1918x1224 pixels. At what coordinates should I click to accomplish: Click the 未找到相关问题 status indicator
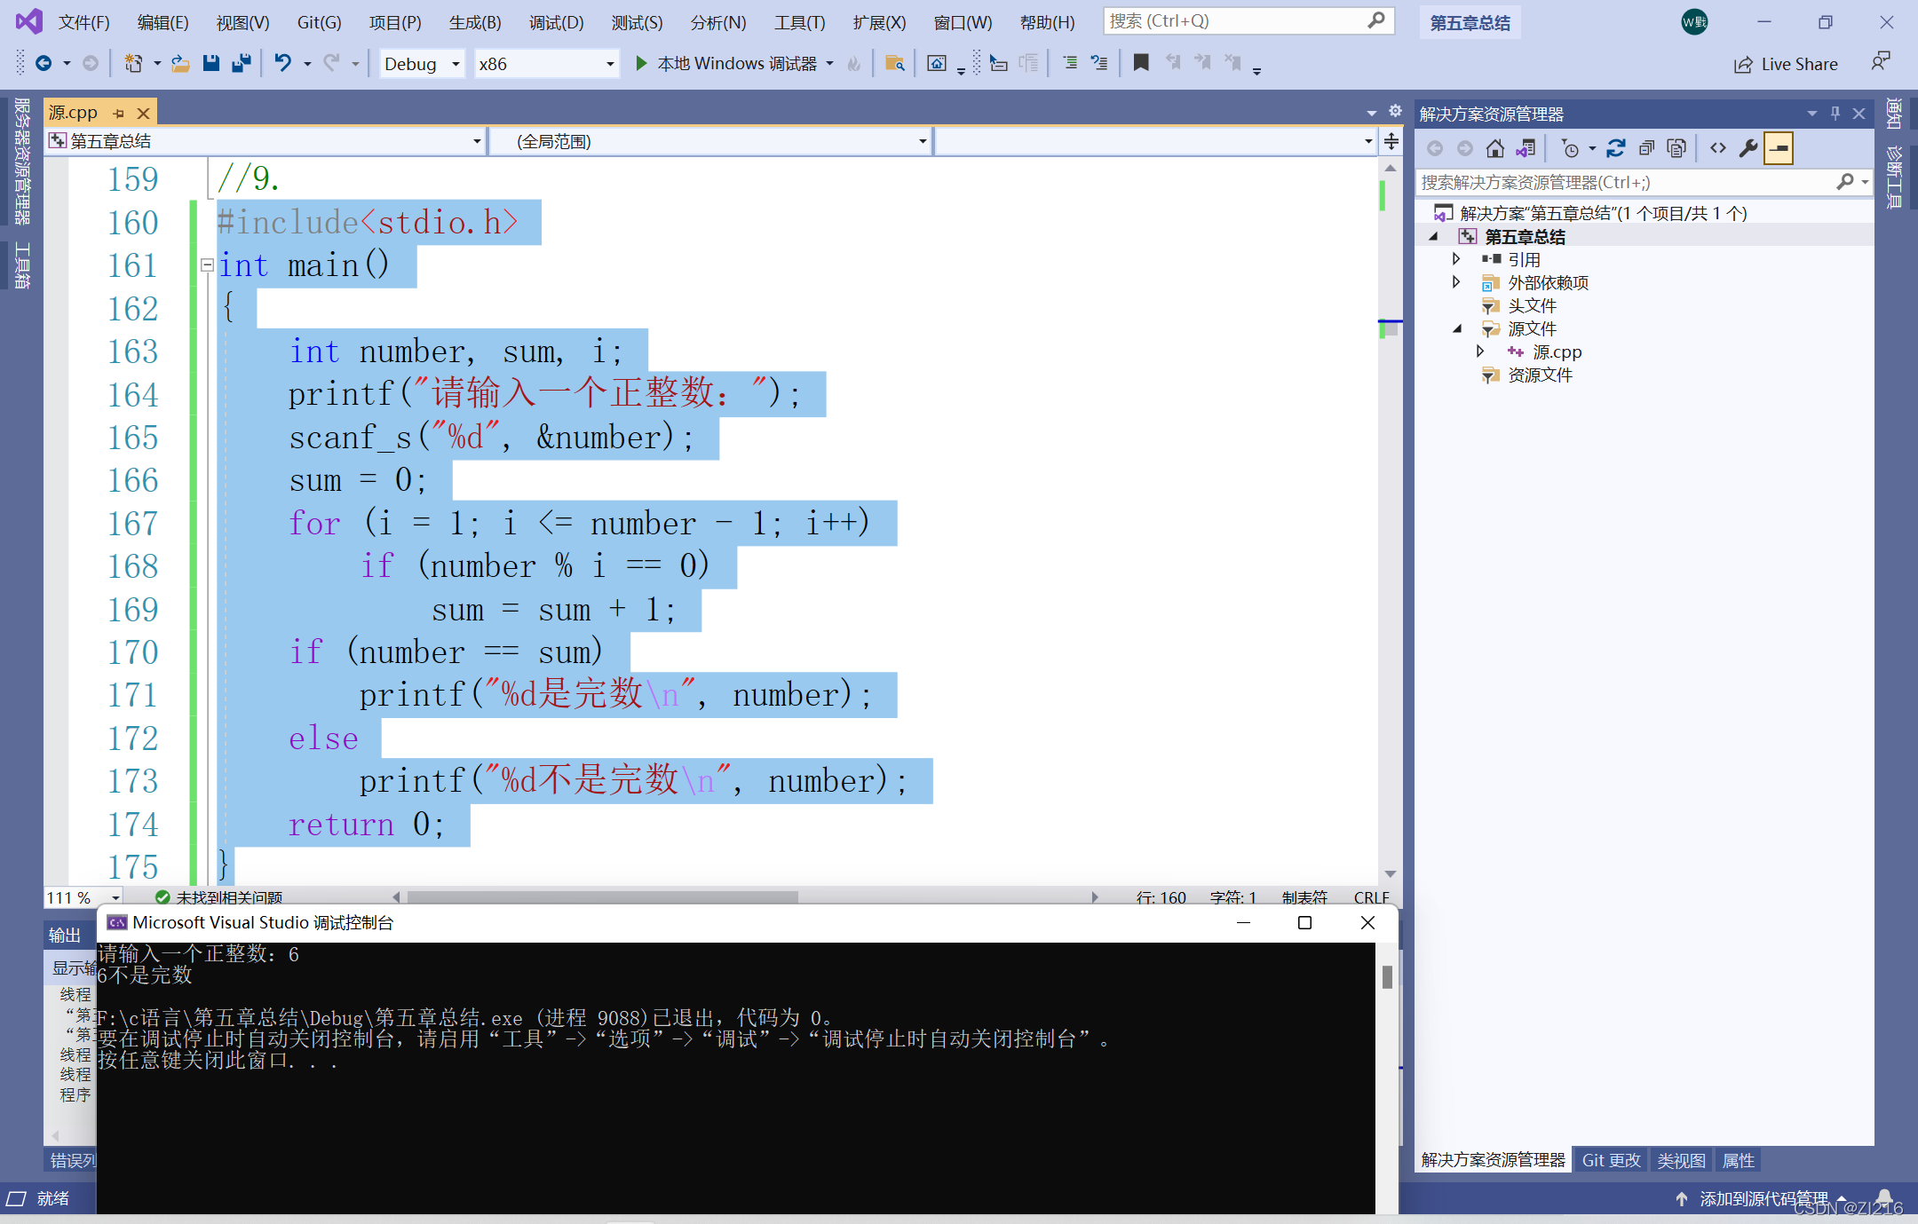(x=219, y=897)
